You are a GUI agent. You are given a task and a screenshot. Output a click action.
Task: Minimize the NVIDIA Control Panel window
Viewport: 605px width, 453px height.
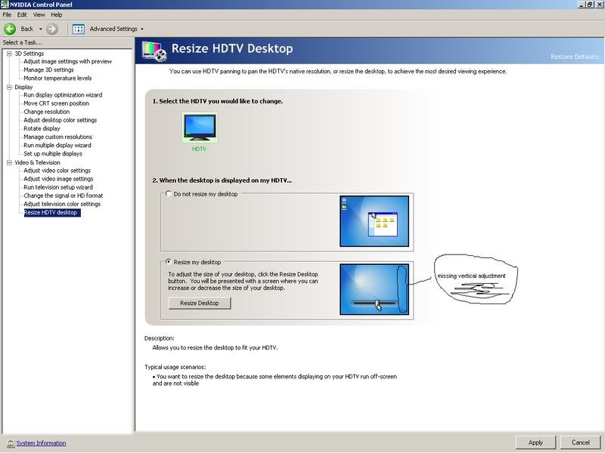(x=582, y=5)
